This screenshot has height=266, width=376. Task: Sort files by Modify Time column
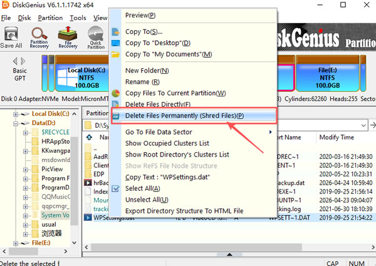pyautogui.click(x=337, y=137)
